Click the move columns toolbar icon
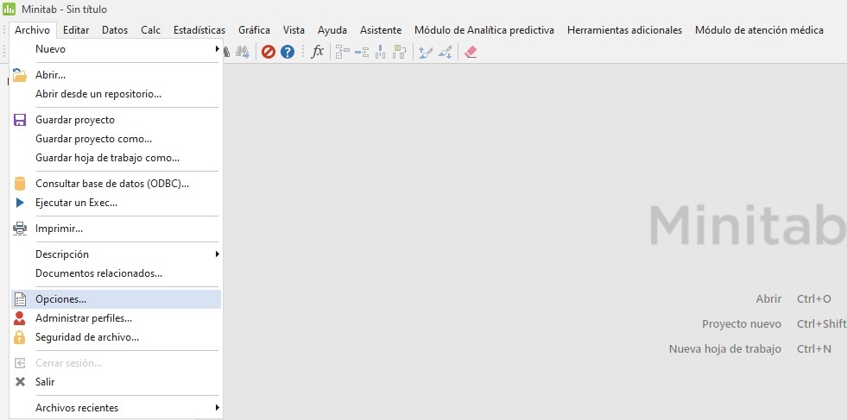 pyautogui.click(x=400, y=52)
